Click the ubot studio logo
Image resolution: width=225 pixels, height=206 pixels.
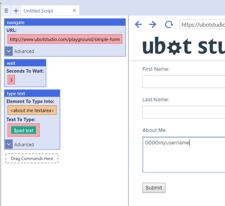tap(184, 46)
